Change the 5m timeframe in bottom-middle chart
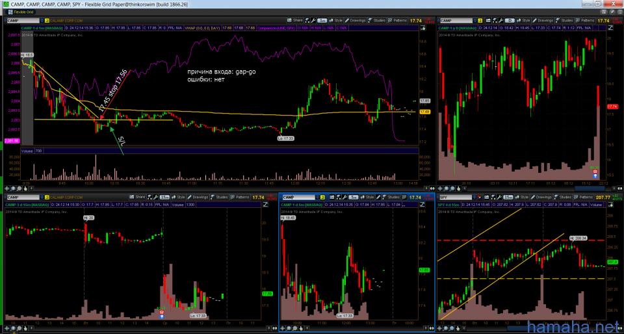 point(354,198)
